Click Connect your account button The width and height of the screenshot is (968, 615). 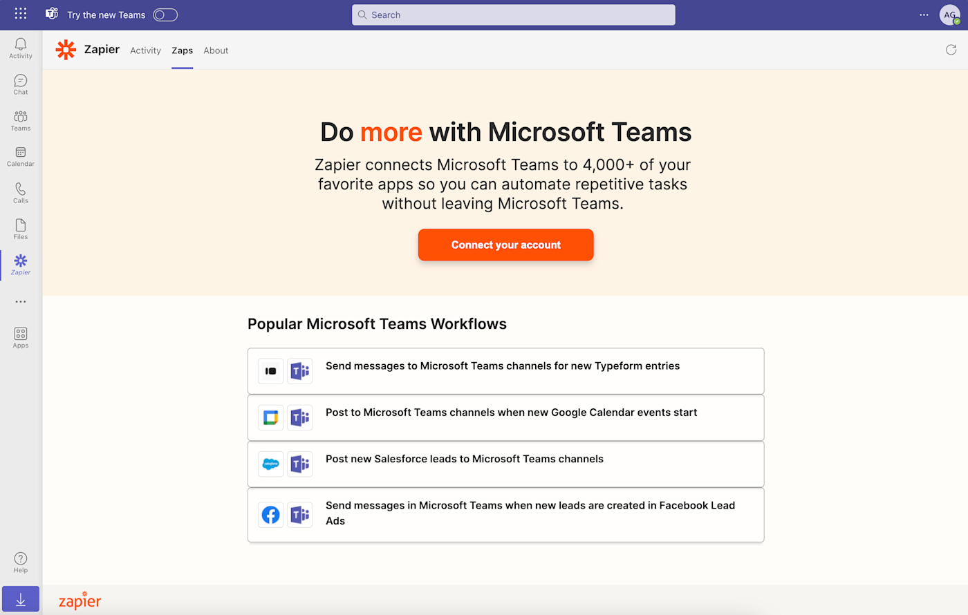point(506,245)
